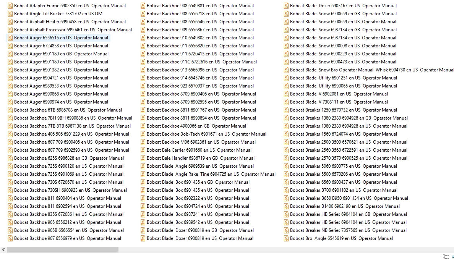The height and width of the screenshot is (259, 454).
Task: Select 'Bobcat Breaker 1380 2380 6904928 en GB' name
Action: coord(349,118)
